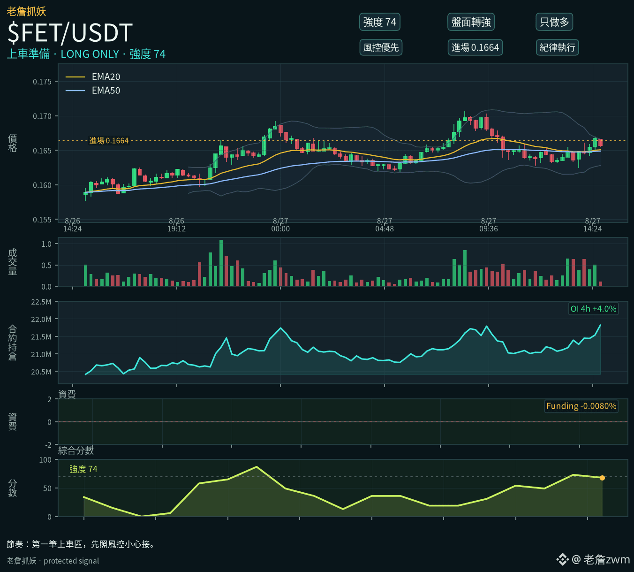Click the Binance logo icon in the footer
The image size is (634, 572).
click(x=562, y=559)
